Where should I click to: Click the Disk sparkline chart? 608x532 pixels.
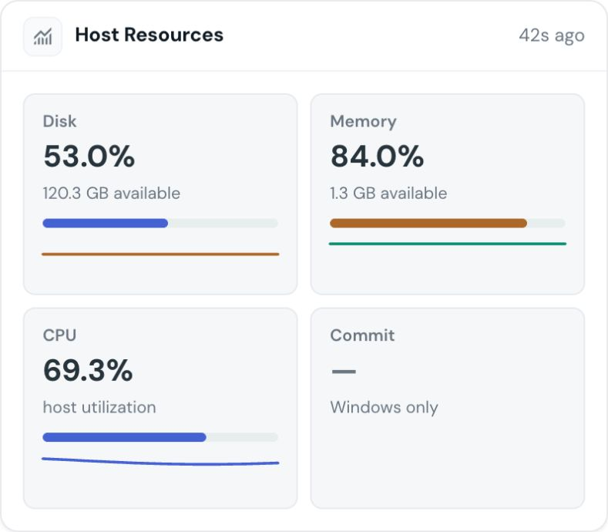[x=160, y=254]
